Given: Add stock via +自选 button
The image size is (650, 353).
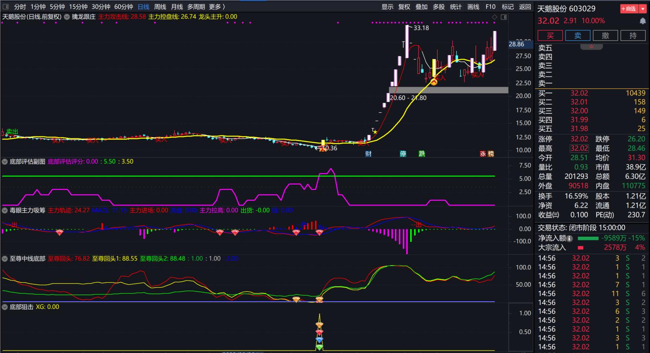Looking at the screenshot, I should tap(628, 9).
